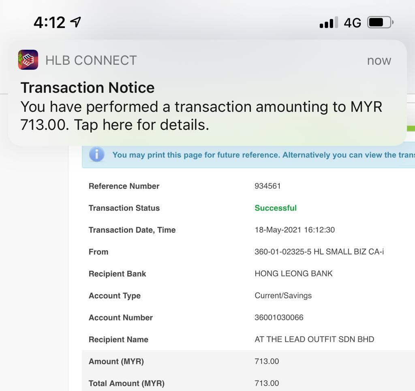Tap the location arrow in status bar

(76, 22)
